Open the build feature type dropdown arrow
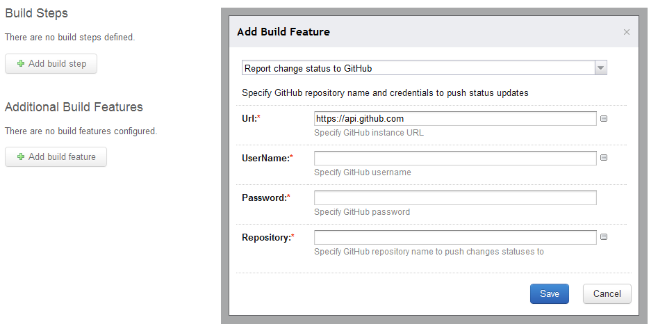Image resolution: width=658 pixels, height=331 pixels. click(601, 67)
